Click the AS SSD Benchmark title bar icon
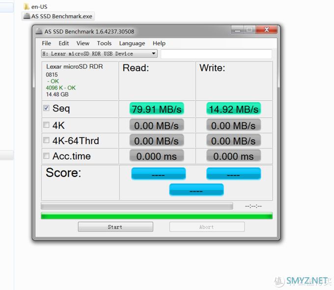The height and width of the screenshot is (290, 334). (x=39, y=31)
